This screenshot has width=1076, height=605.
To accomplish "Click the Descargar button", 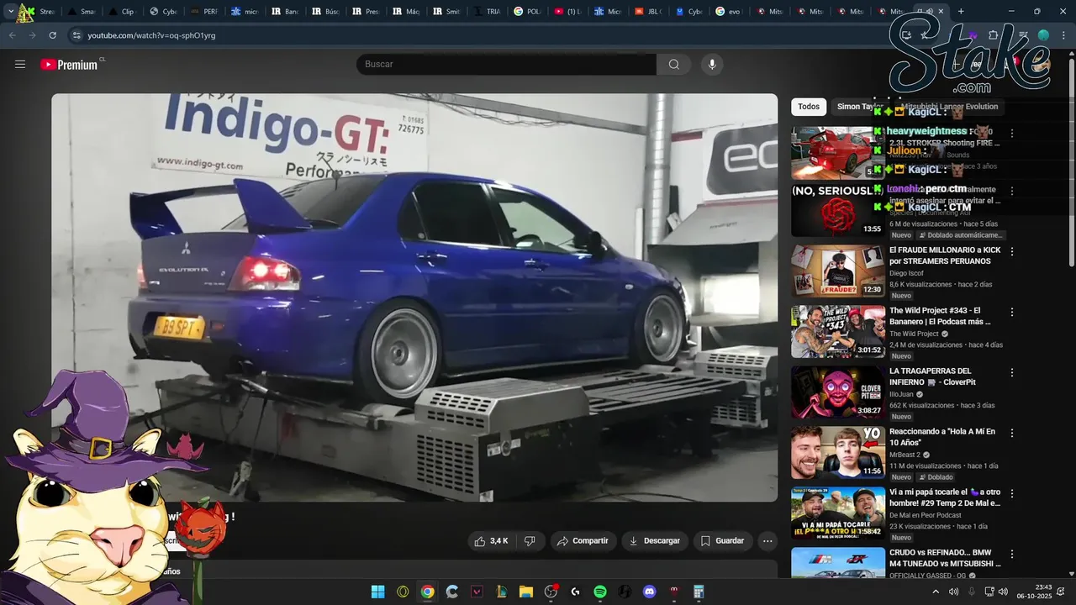I will click(655, 541).
